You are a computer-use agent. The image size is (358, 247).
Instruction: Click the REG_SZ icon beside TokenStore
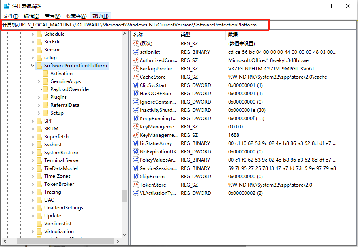click(135, 185)
